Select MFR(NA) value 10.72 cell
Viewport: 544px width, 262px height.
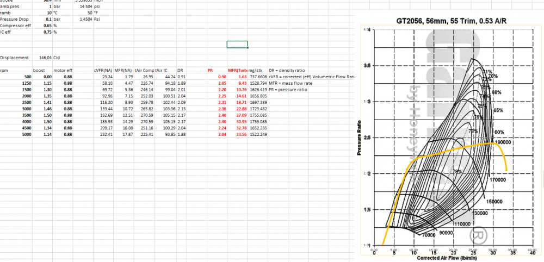[x=124, y=109]
